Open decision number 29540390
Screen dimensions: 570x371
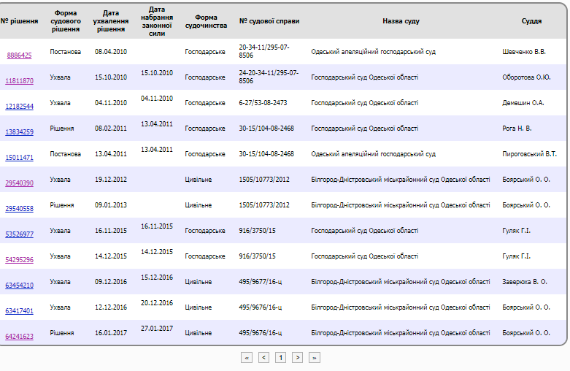[x=19, y=183]
